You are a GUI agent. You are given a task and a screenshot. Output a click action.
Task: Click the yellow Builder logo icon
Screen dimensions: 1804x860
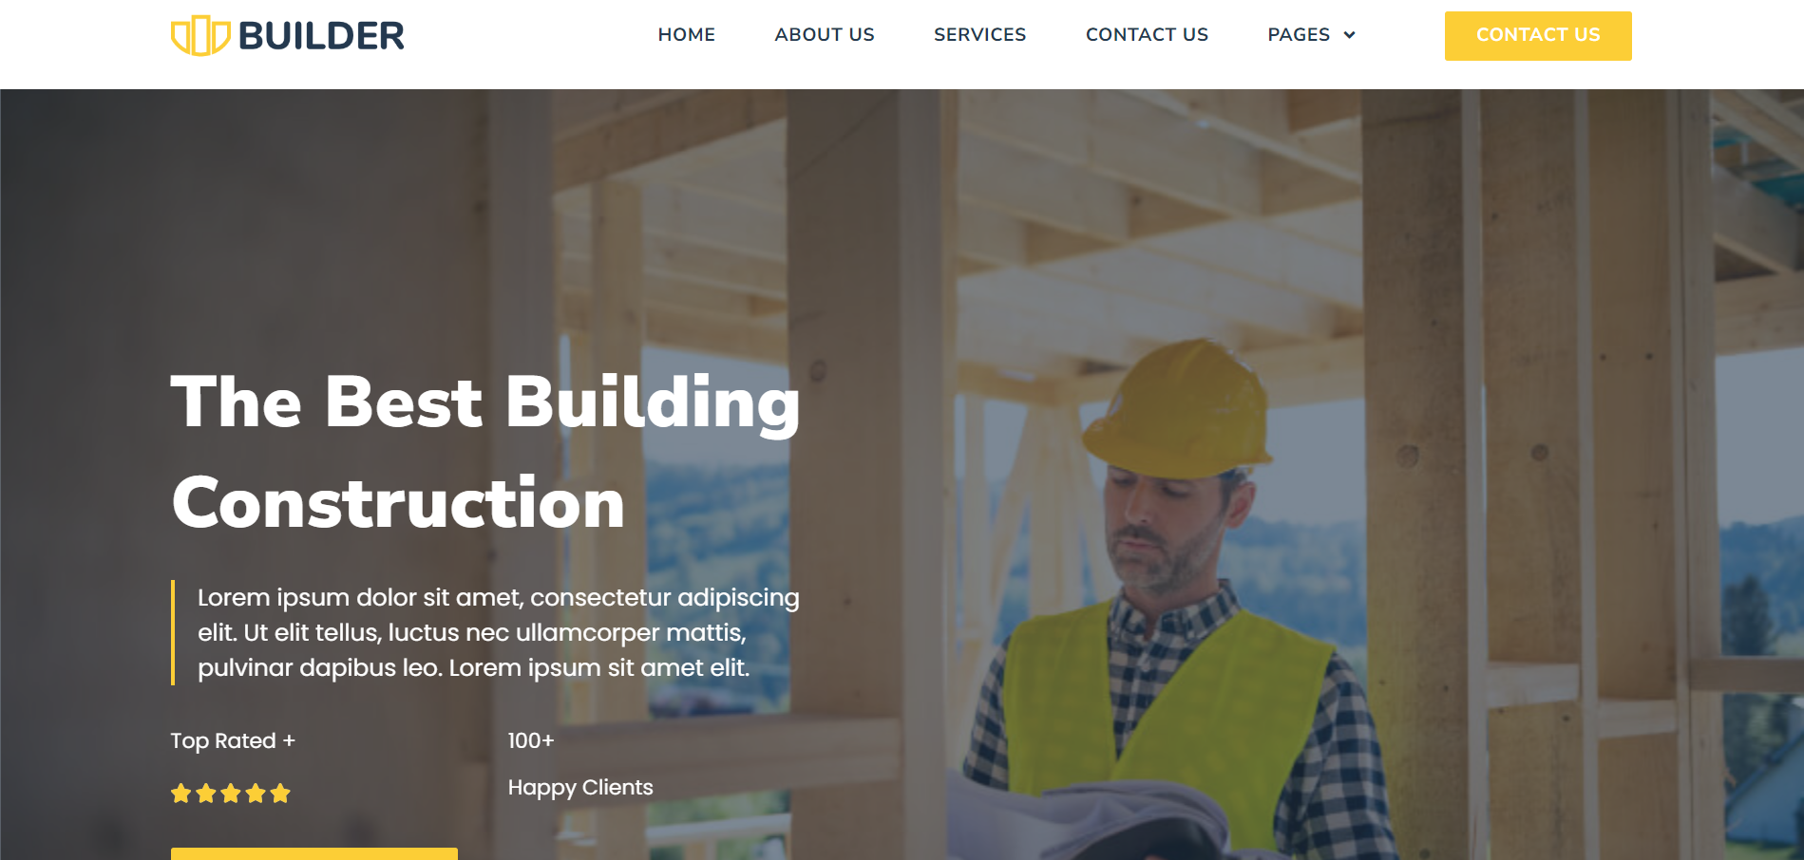pos(200,36)
